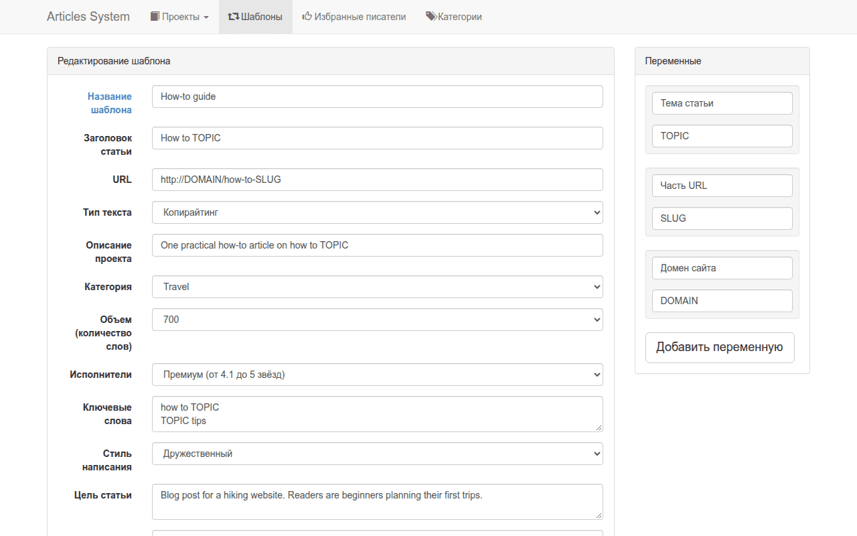Switch to the Шаблоны tab

[x=256, y=17]
